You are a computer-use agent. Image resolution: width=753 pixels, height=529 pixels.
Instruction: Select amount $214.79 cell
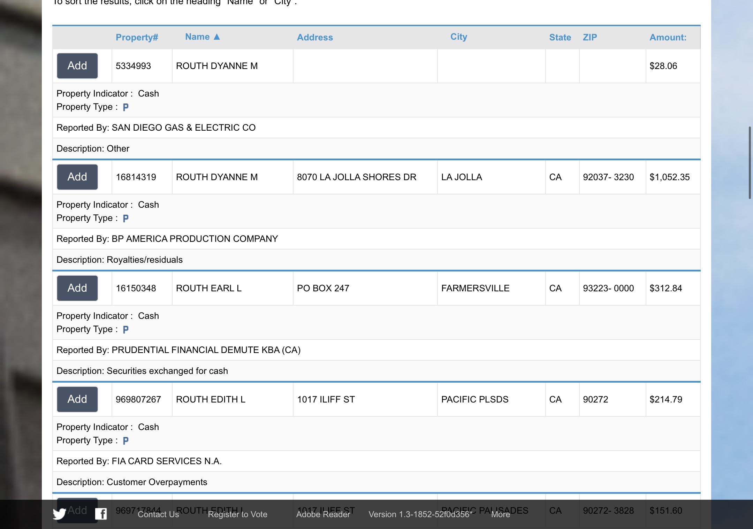(673, 399)
